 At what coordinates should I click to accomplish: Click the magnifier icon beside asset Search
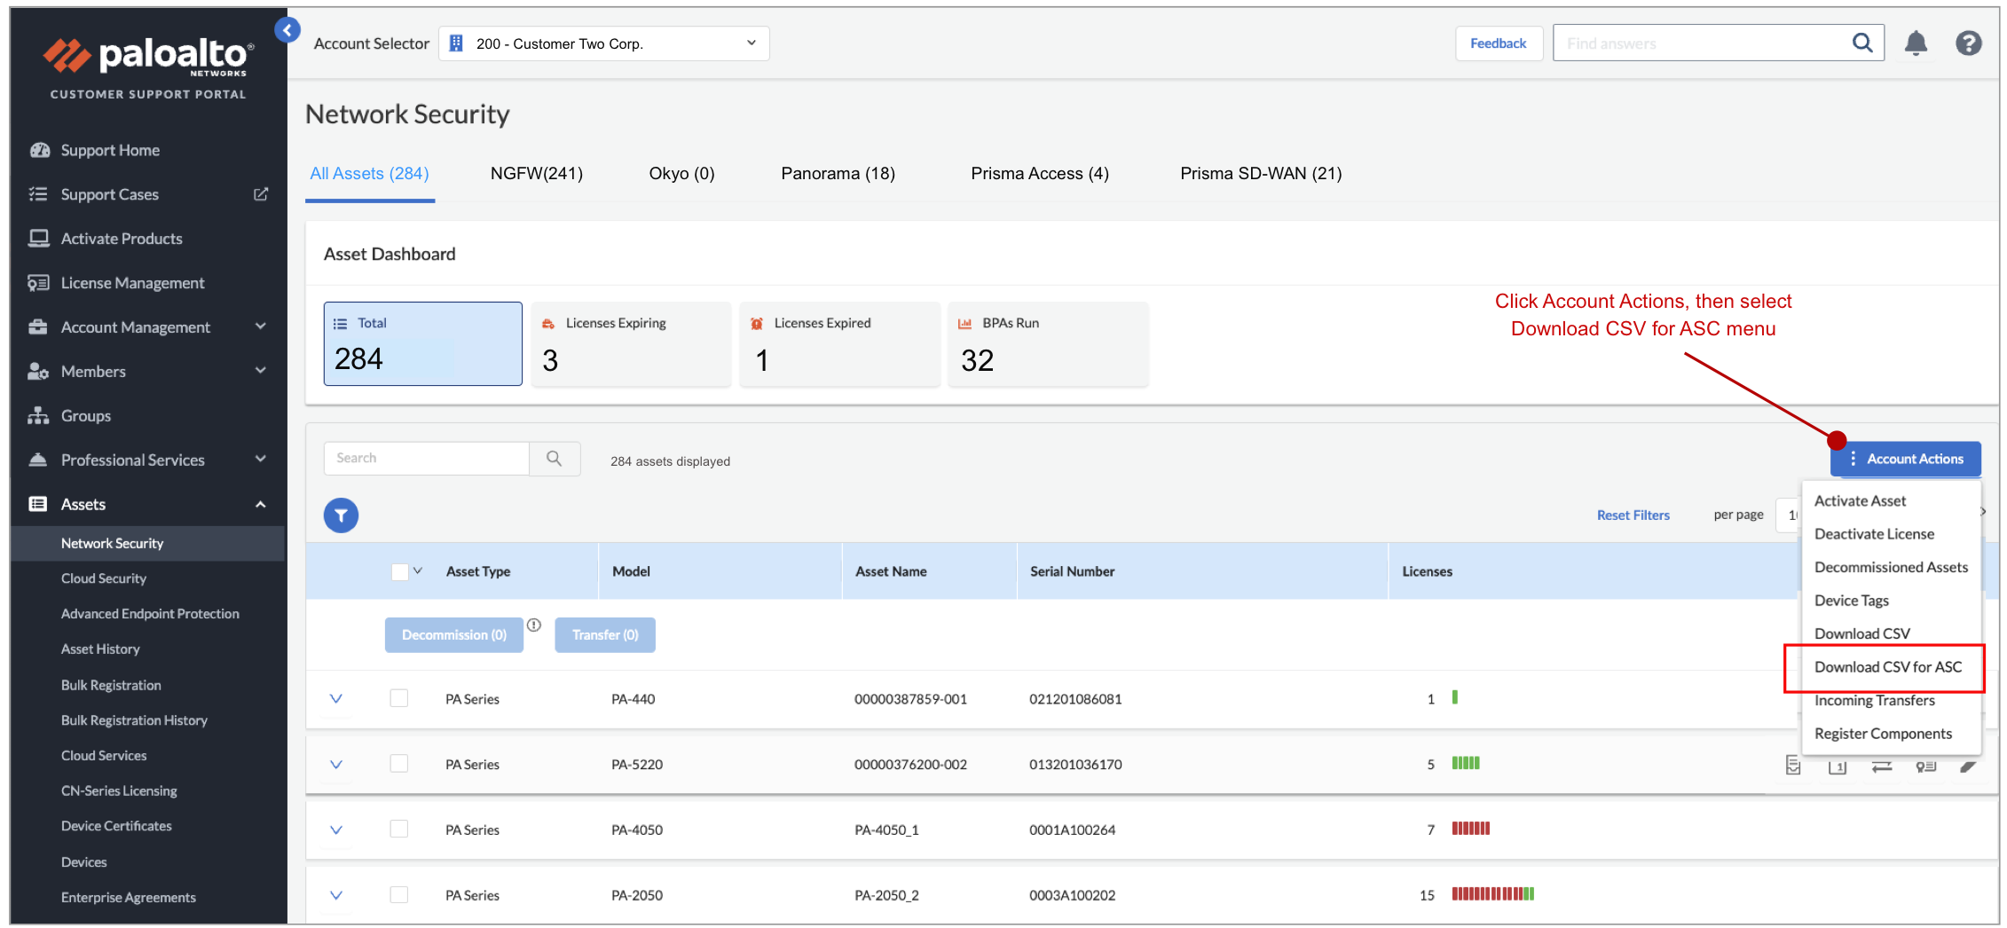pyautogui.click(x=555, y=459)
